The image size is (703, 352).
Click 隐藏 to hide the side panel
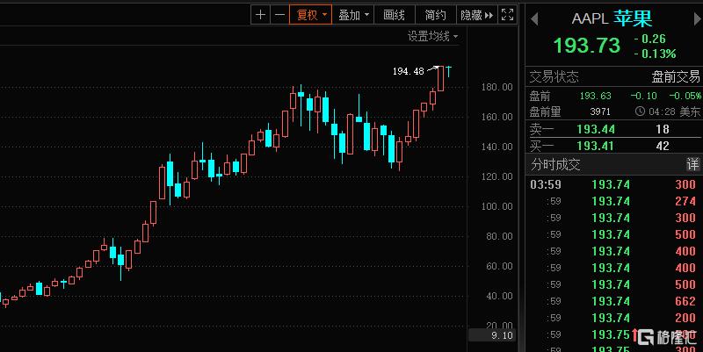point(476,15)
